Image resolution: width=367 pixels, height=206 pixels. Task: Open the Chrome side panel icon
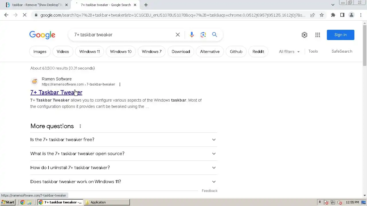tap(342, 15)
